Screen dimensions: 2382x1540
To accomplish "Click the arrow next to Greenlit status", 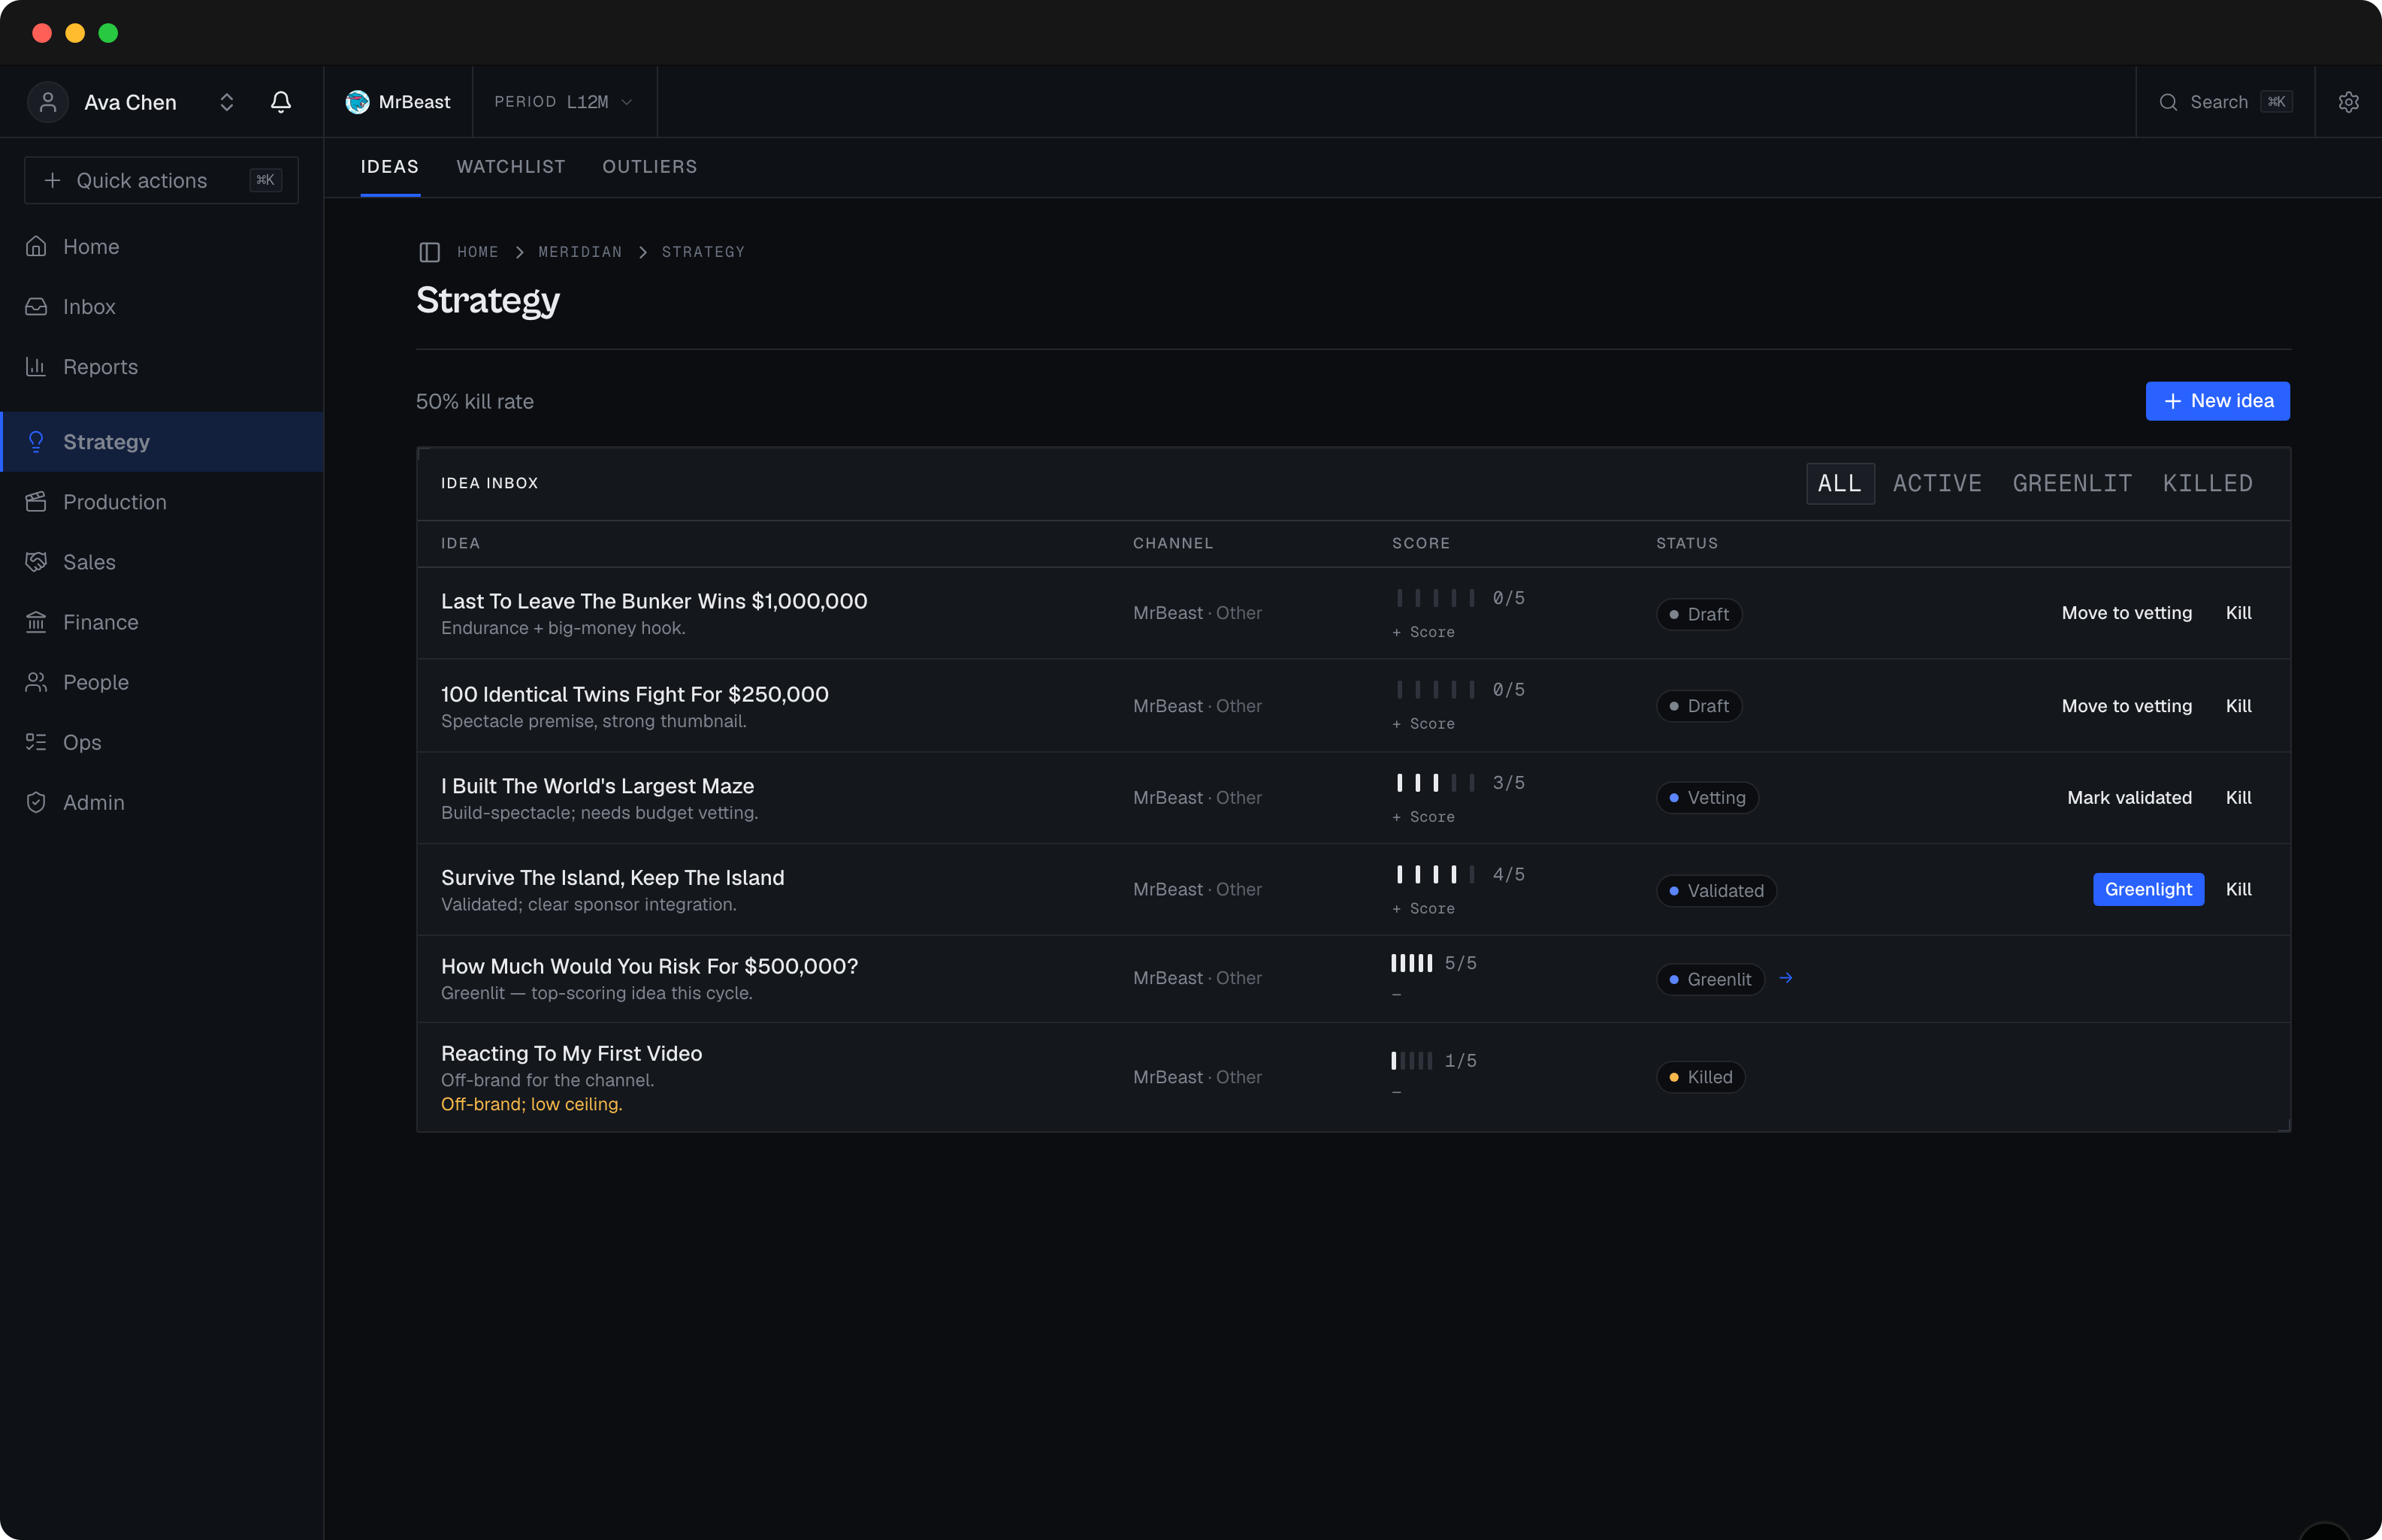I will tap(1786, 978).
